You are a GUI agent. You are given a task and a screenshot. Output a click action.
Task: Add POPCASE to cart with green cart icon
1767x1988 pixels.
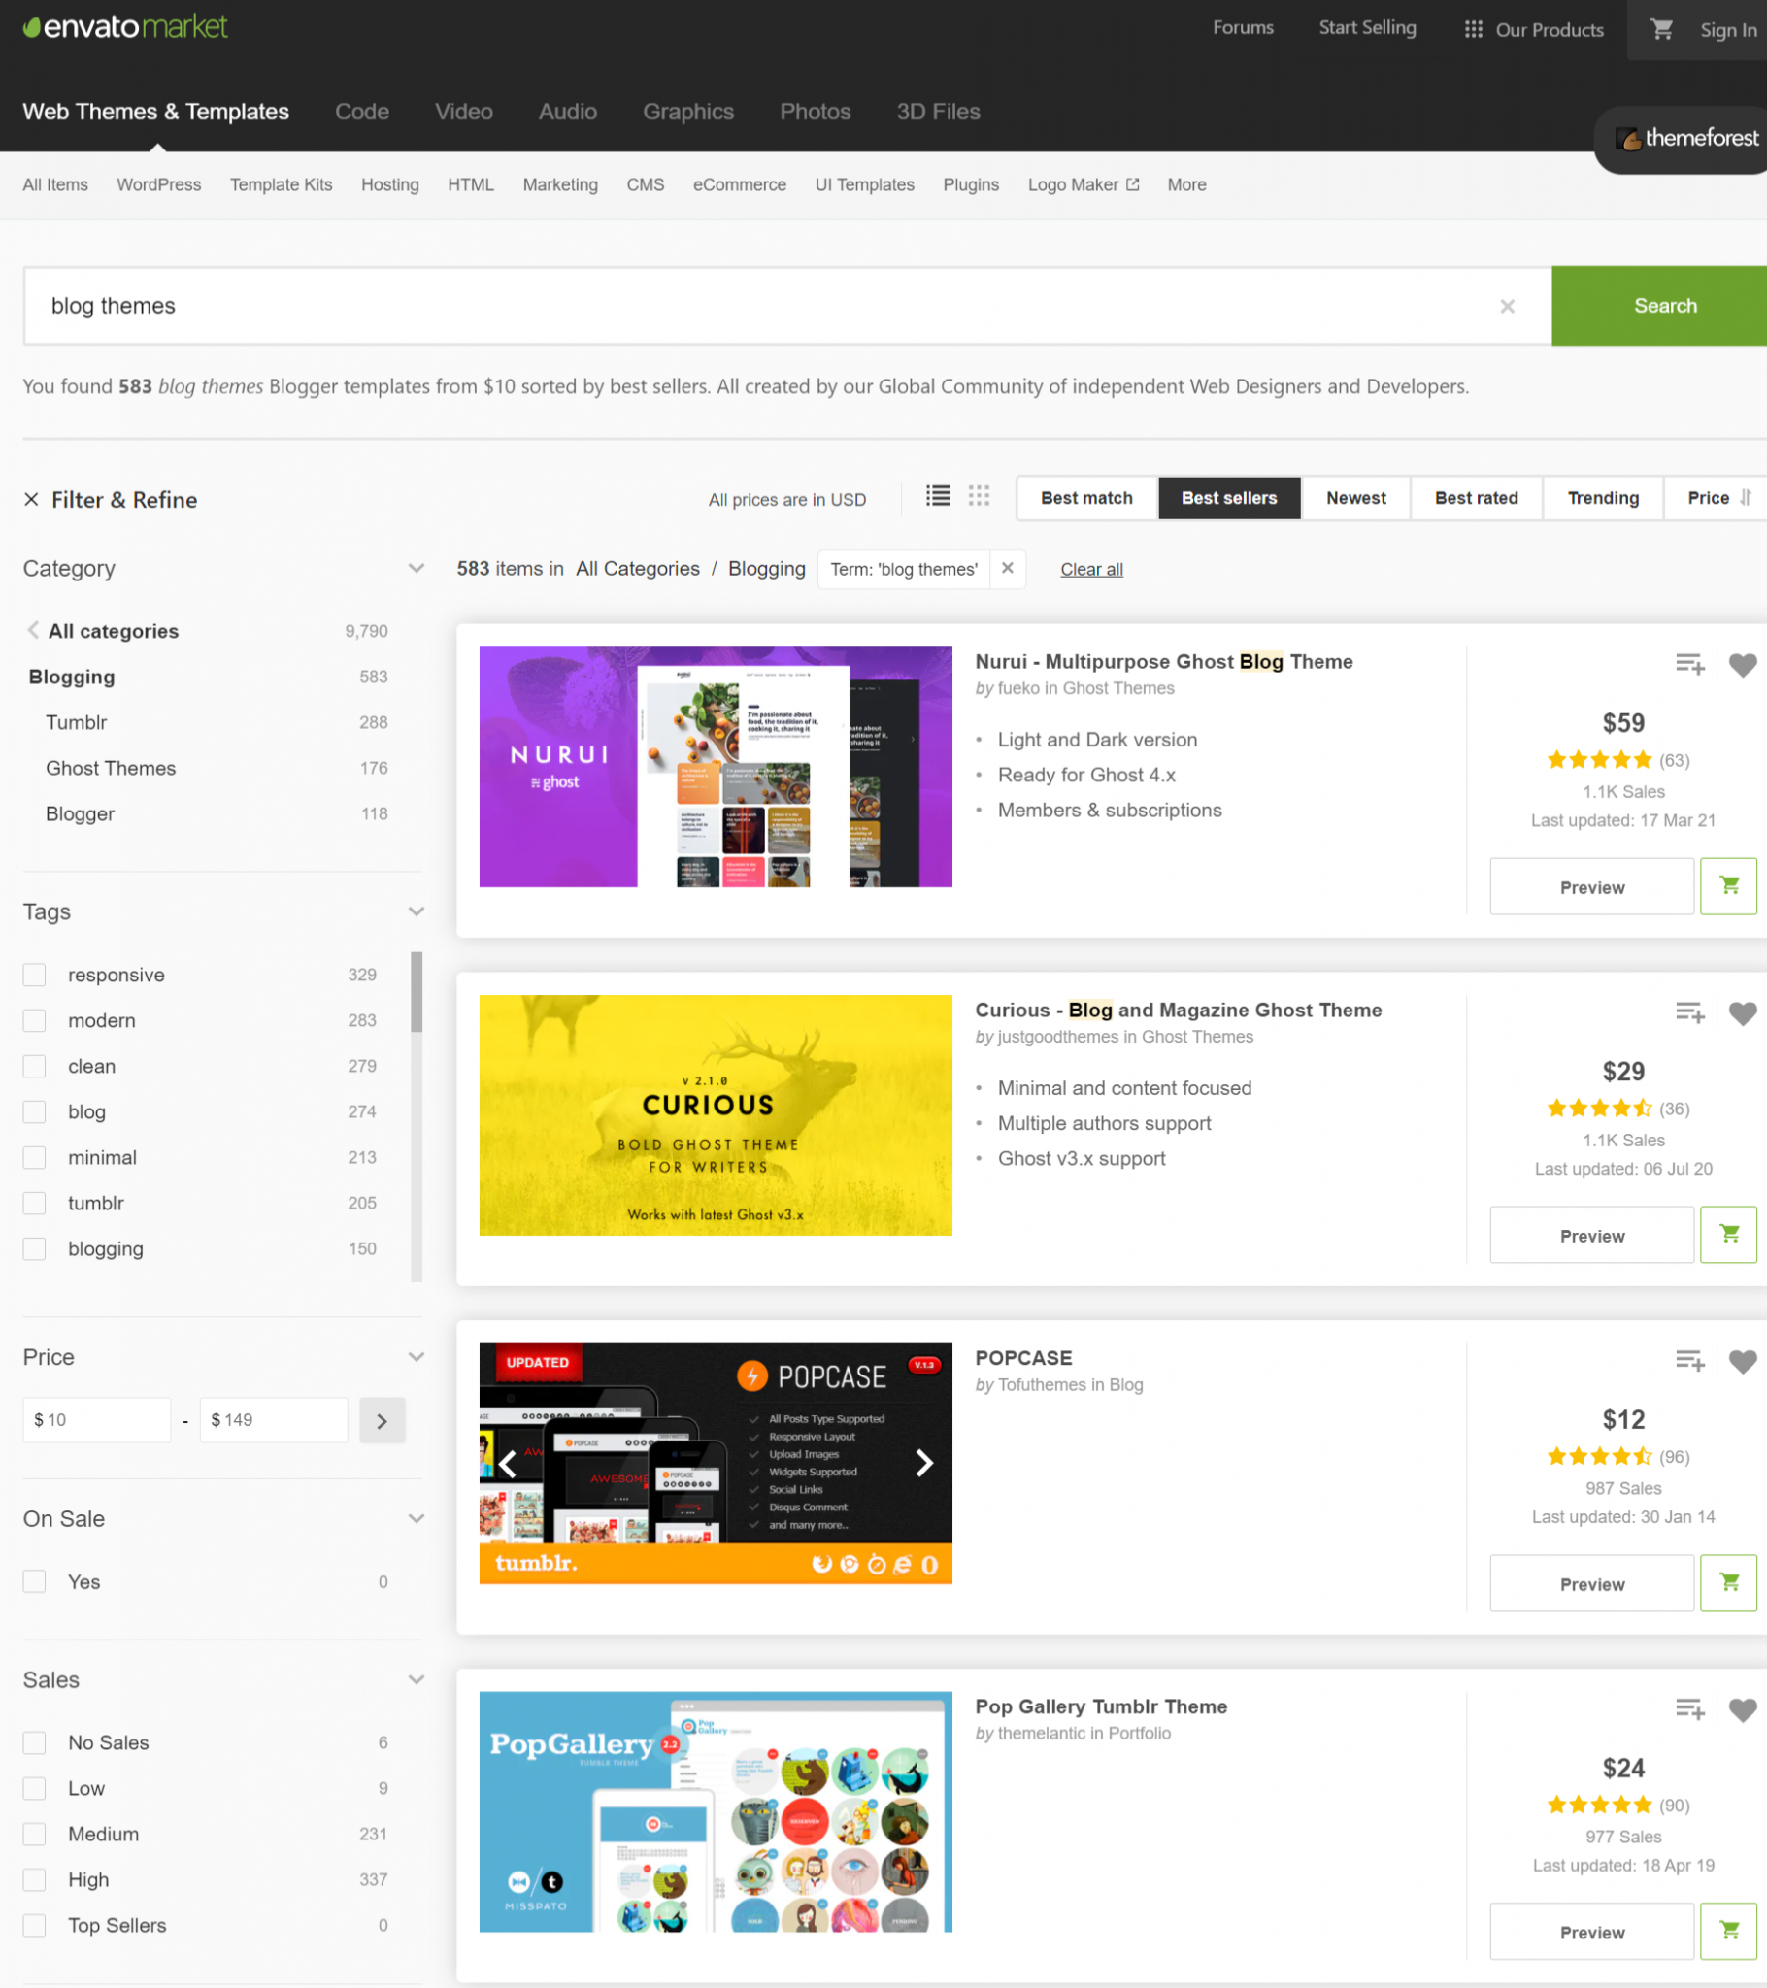coord(1728,1582)
